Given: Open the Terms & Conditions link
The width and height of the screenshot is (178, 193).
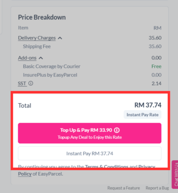Looking at the screenshot, I should click(x=107, y=167).
